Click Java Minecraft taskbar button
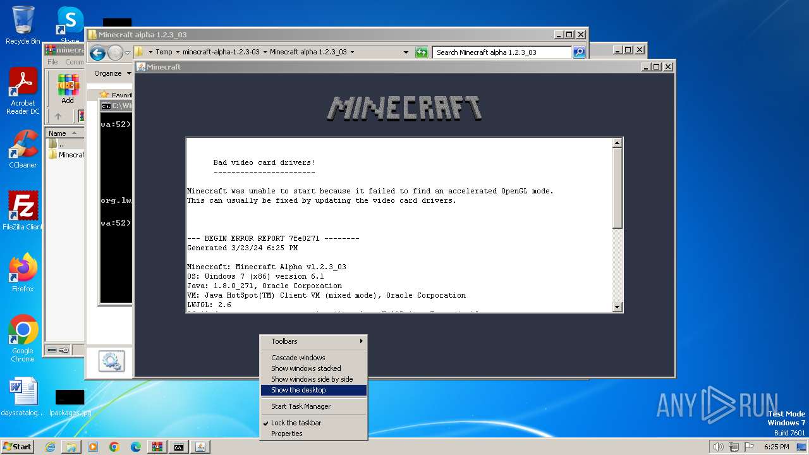Viewport: 809px width, 455px height. point(200,447)
